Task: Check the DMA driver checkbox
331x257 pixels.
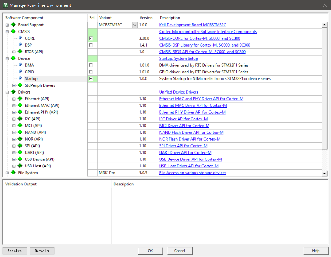Action: [x=91, y=65]
